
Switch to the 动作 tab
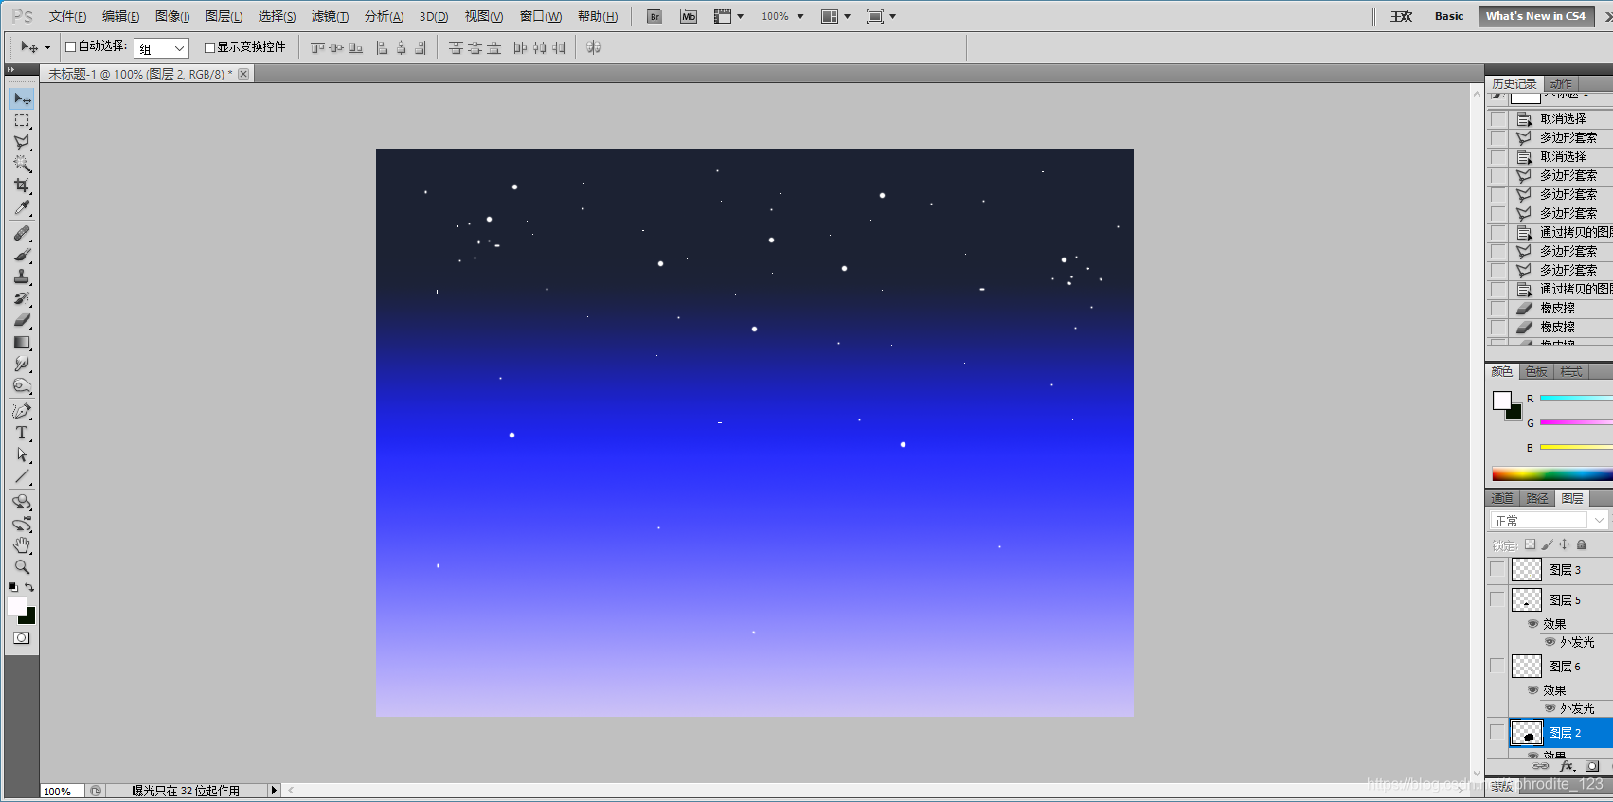(1561, 83)
